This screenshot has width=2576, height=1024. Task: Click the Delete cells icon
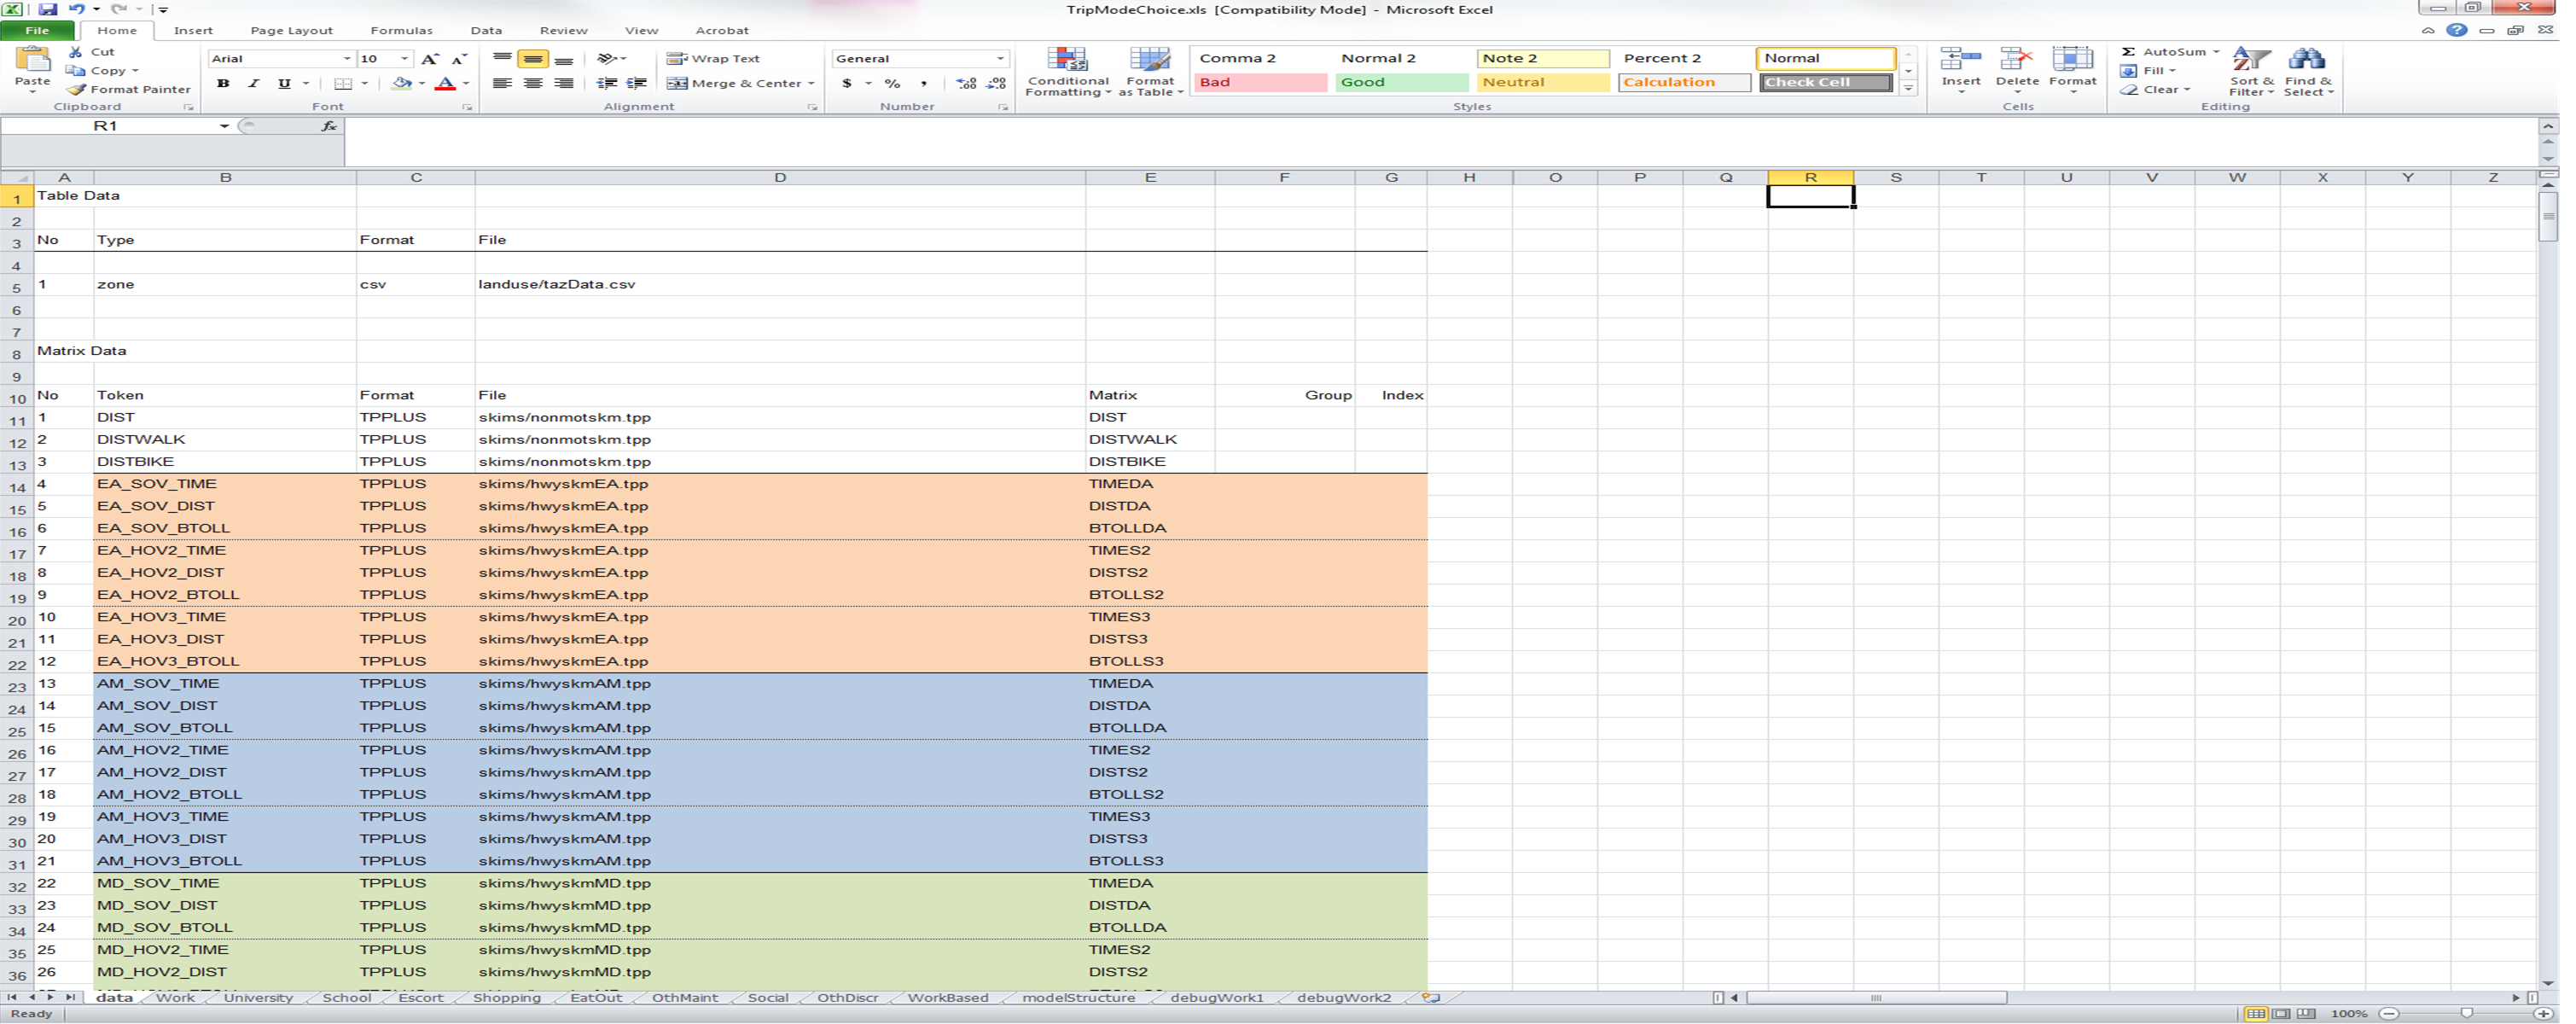click(x=2016, y=60)
